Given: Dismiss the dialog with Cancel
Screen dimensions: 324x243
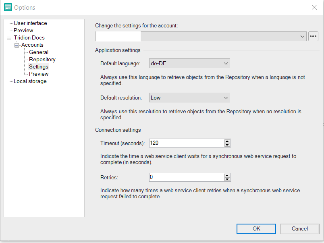Looking at the screenshot, I should (299, 228).
